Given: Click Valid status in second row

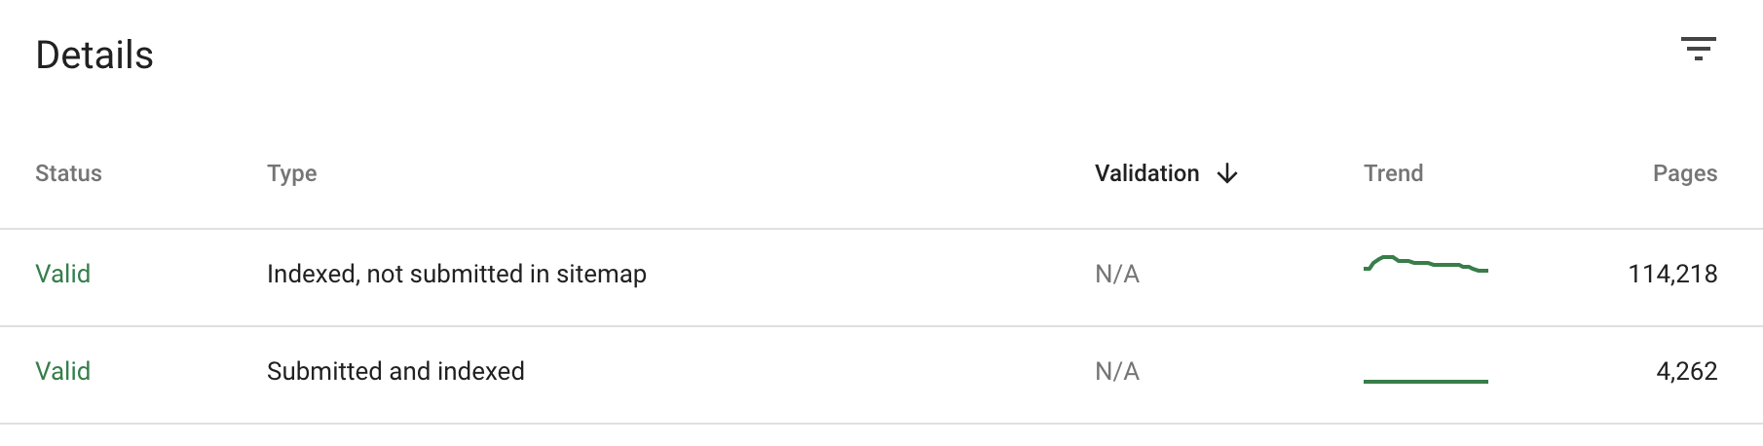Looking at the screenshot, I should point(62,372).
